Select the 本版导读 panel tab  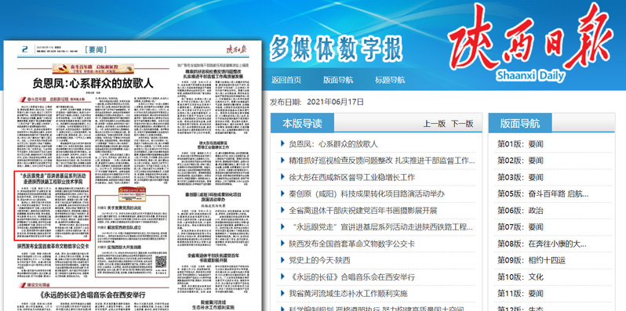point(302,123)
